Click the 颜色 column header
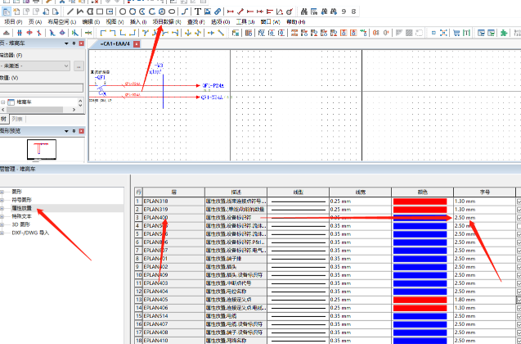This screenshot has height=344, width=521. pyautogui.click(x=421, y=191)
